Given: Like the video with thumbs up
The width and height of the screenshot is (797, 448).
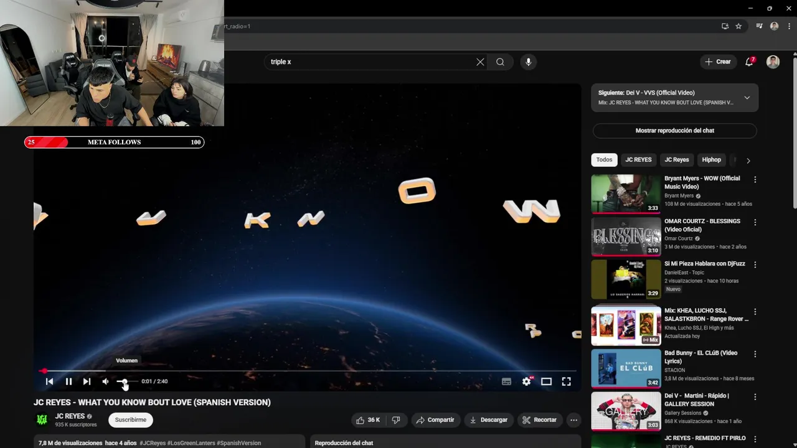Looking at the screenshot, I should tap(367, 420).
